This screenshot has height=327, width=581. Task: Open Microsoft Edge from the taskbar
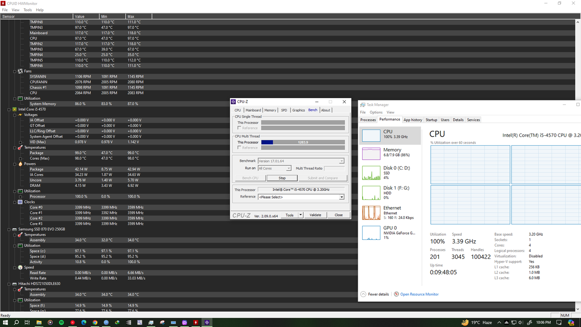pyautogui.click(x=84, y=322)
